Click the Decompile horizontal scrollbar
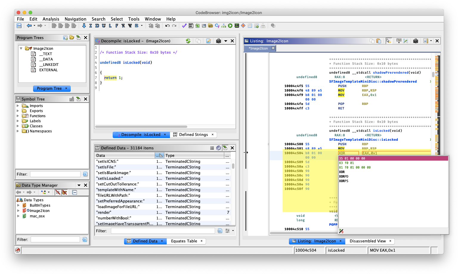The image size is (458, 274). coord(141,127)
